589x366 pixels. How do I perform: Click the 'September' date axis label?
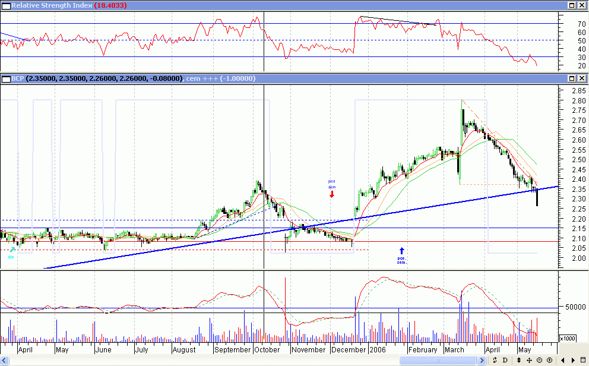[x=232, y=350]
